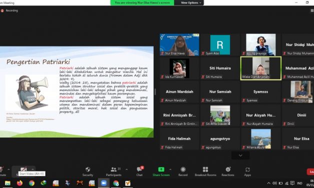Select Nur Elisa Hawa's video tile
This screenshot has width=314, height=188.
pos(179,44)
